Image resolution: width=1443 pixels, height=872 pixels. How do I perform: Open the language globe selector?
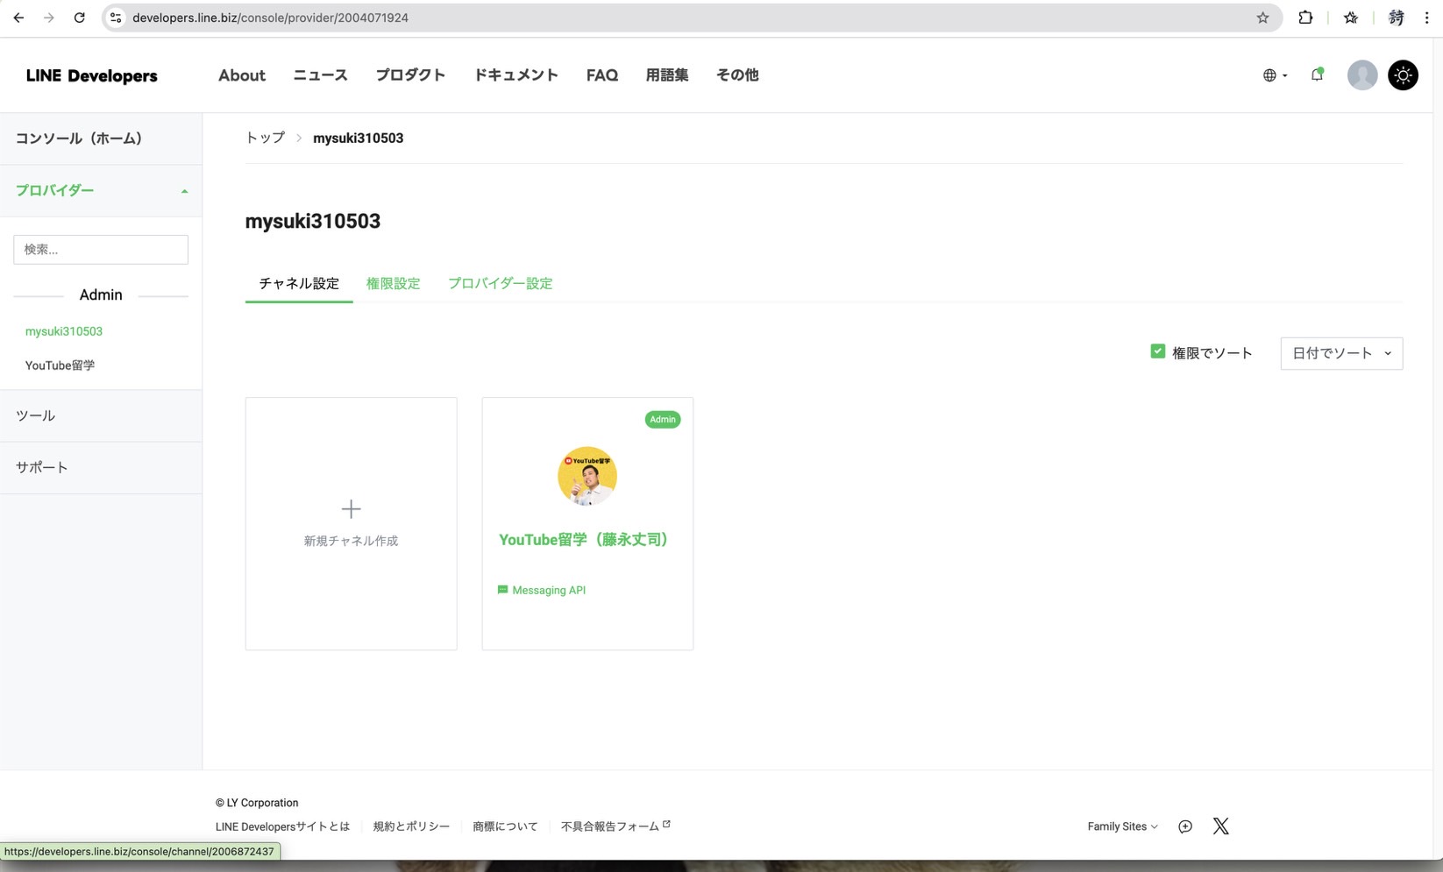click(1275, 75)
